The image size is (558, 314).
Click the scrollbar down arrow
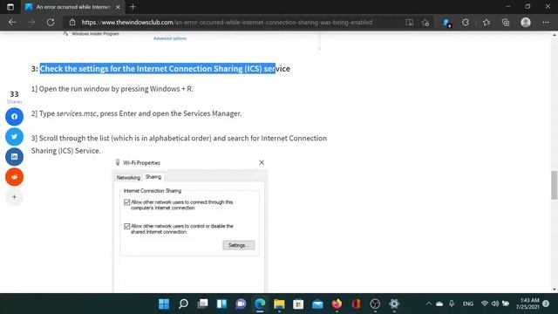[555, 290]
